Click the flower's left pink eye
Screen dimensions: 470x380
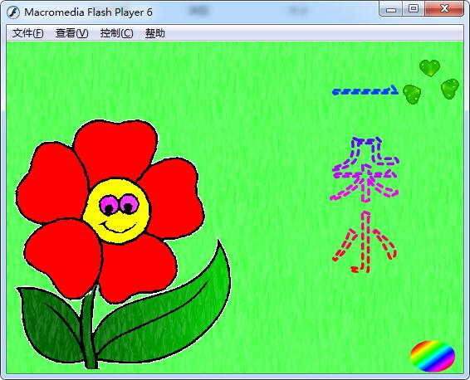coord(108,205)
